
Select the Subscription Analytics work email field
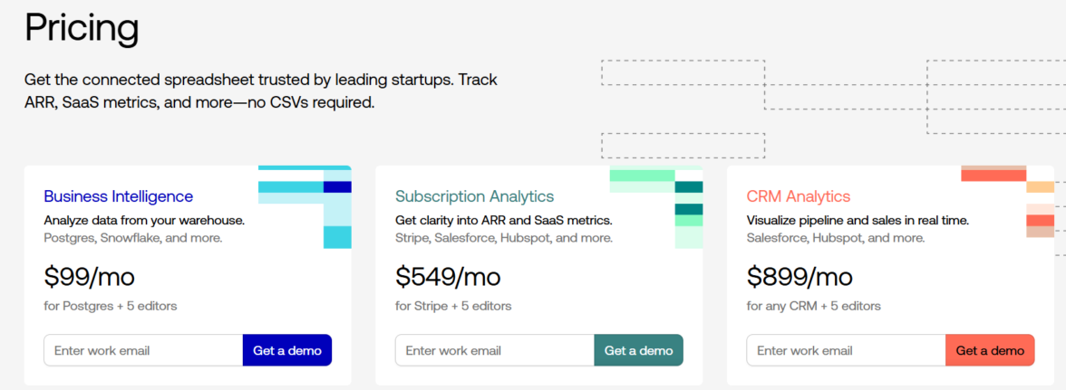coord(494,350)
